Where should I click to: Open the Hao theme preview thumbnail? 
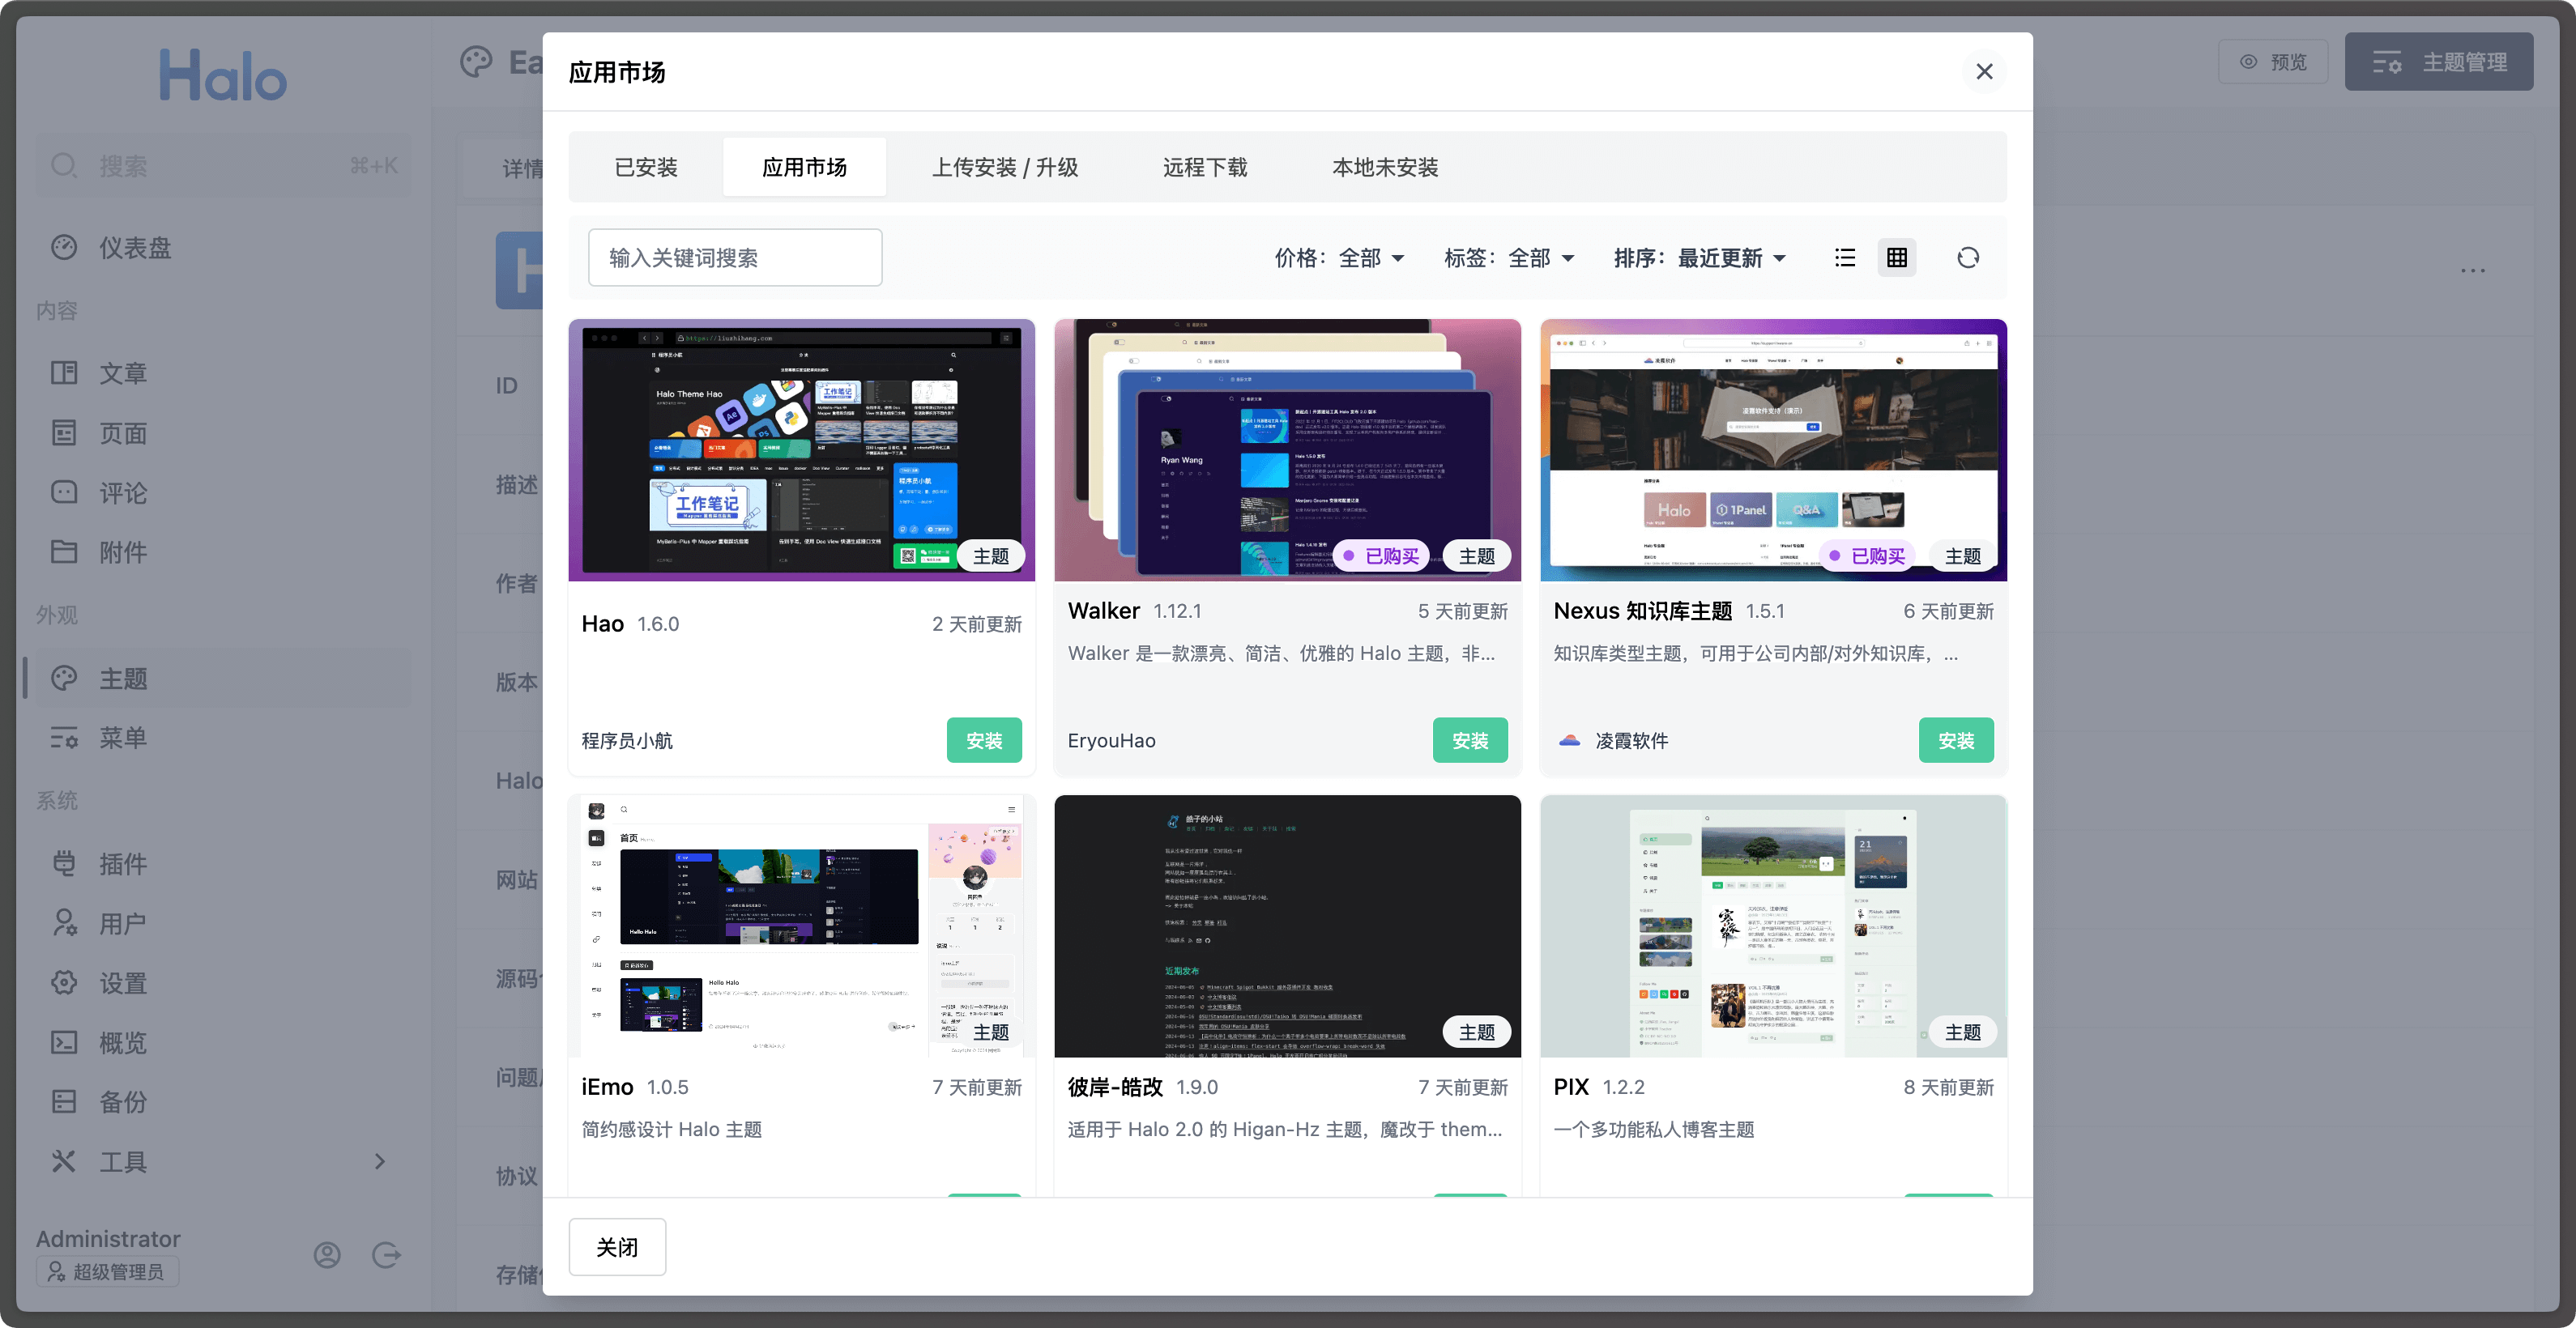pos(801,449)
